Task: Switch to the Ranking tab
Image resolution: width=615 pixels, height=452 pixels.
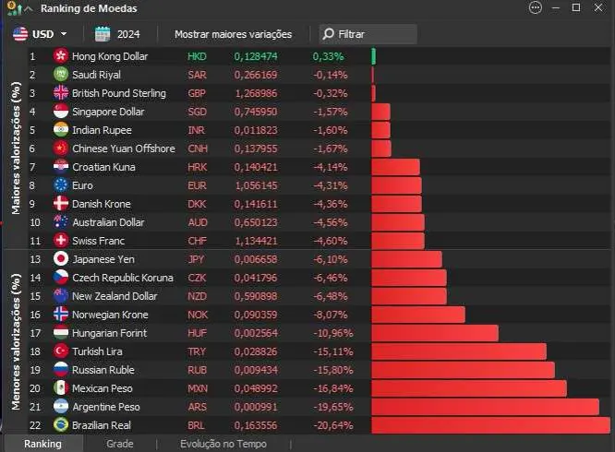Action: coord(42,444)
